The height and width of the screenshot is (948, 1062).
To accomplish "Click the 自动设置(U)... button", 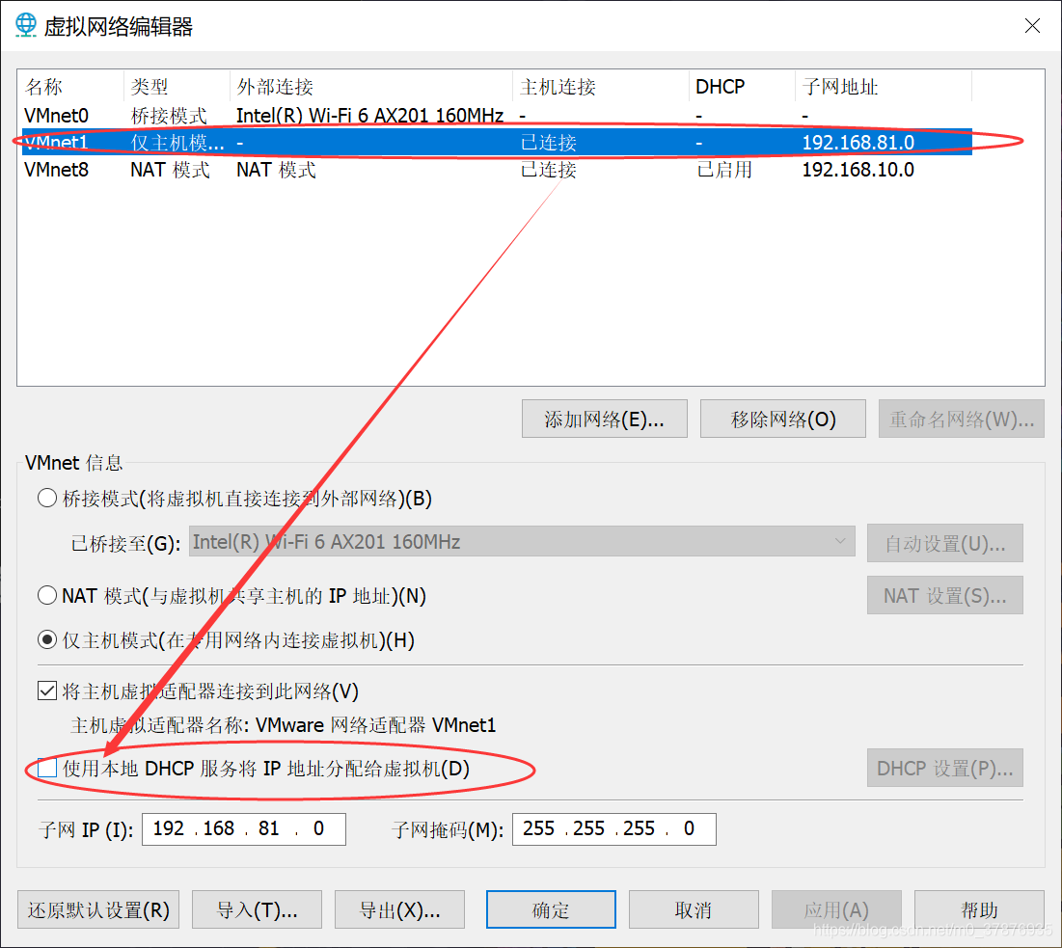I will click(945, 543).
